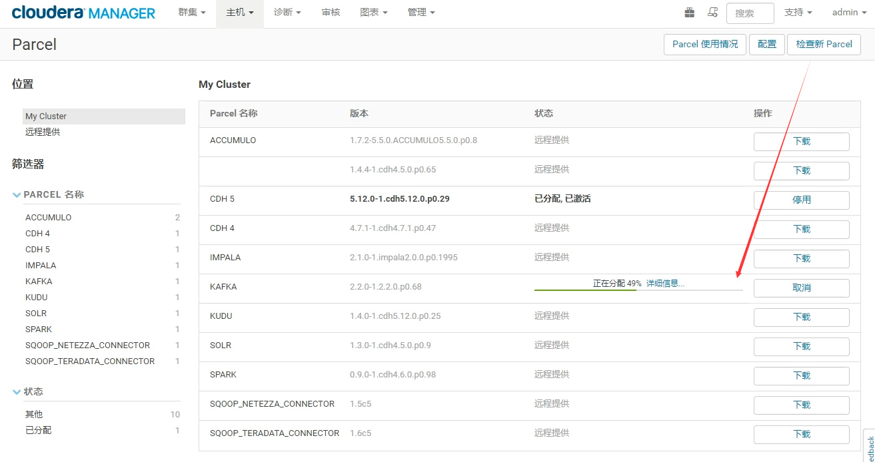Click the 状态 column header
Screen dimensions: 875x462
544,114
